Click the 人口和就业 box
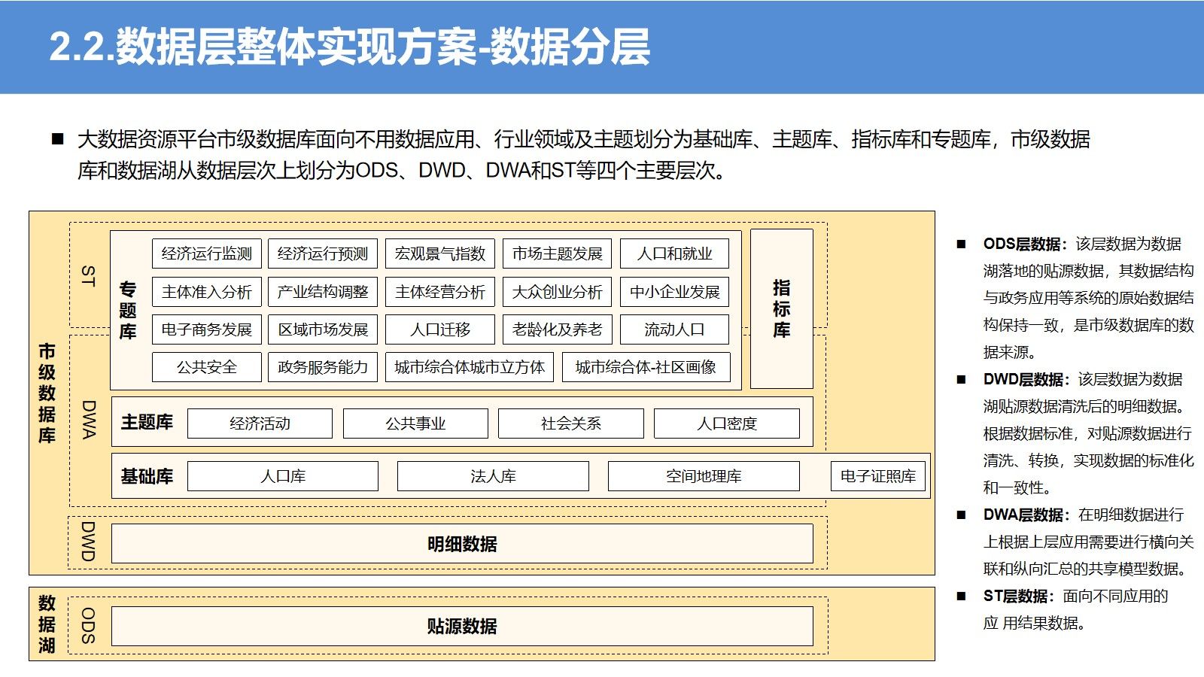 coord(675,253)
